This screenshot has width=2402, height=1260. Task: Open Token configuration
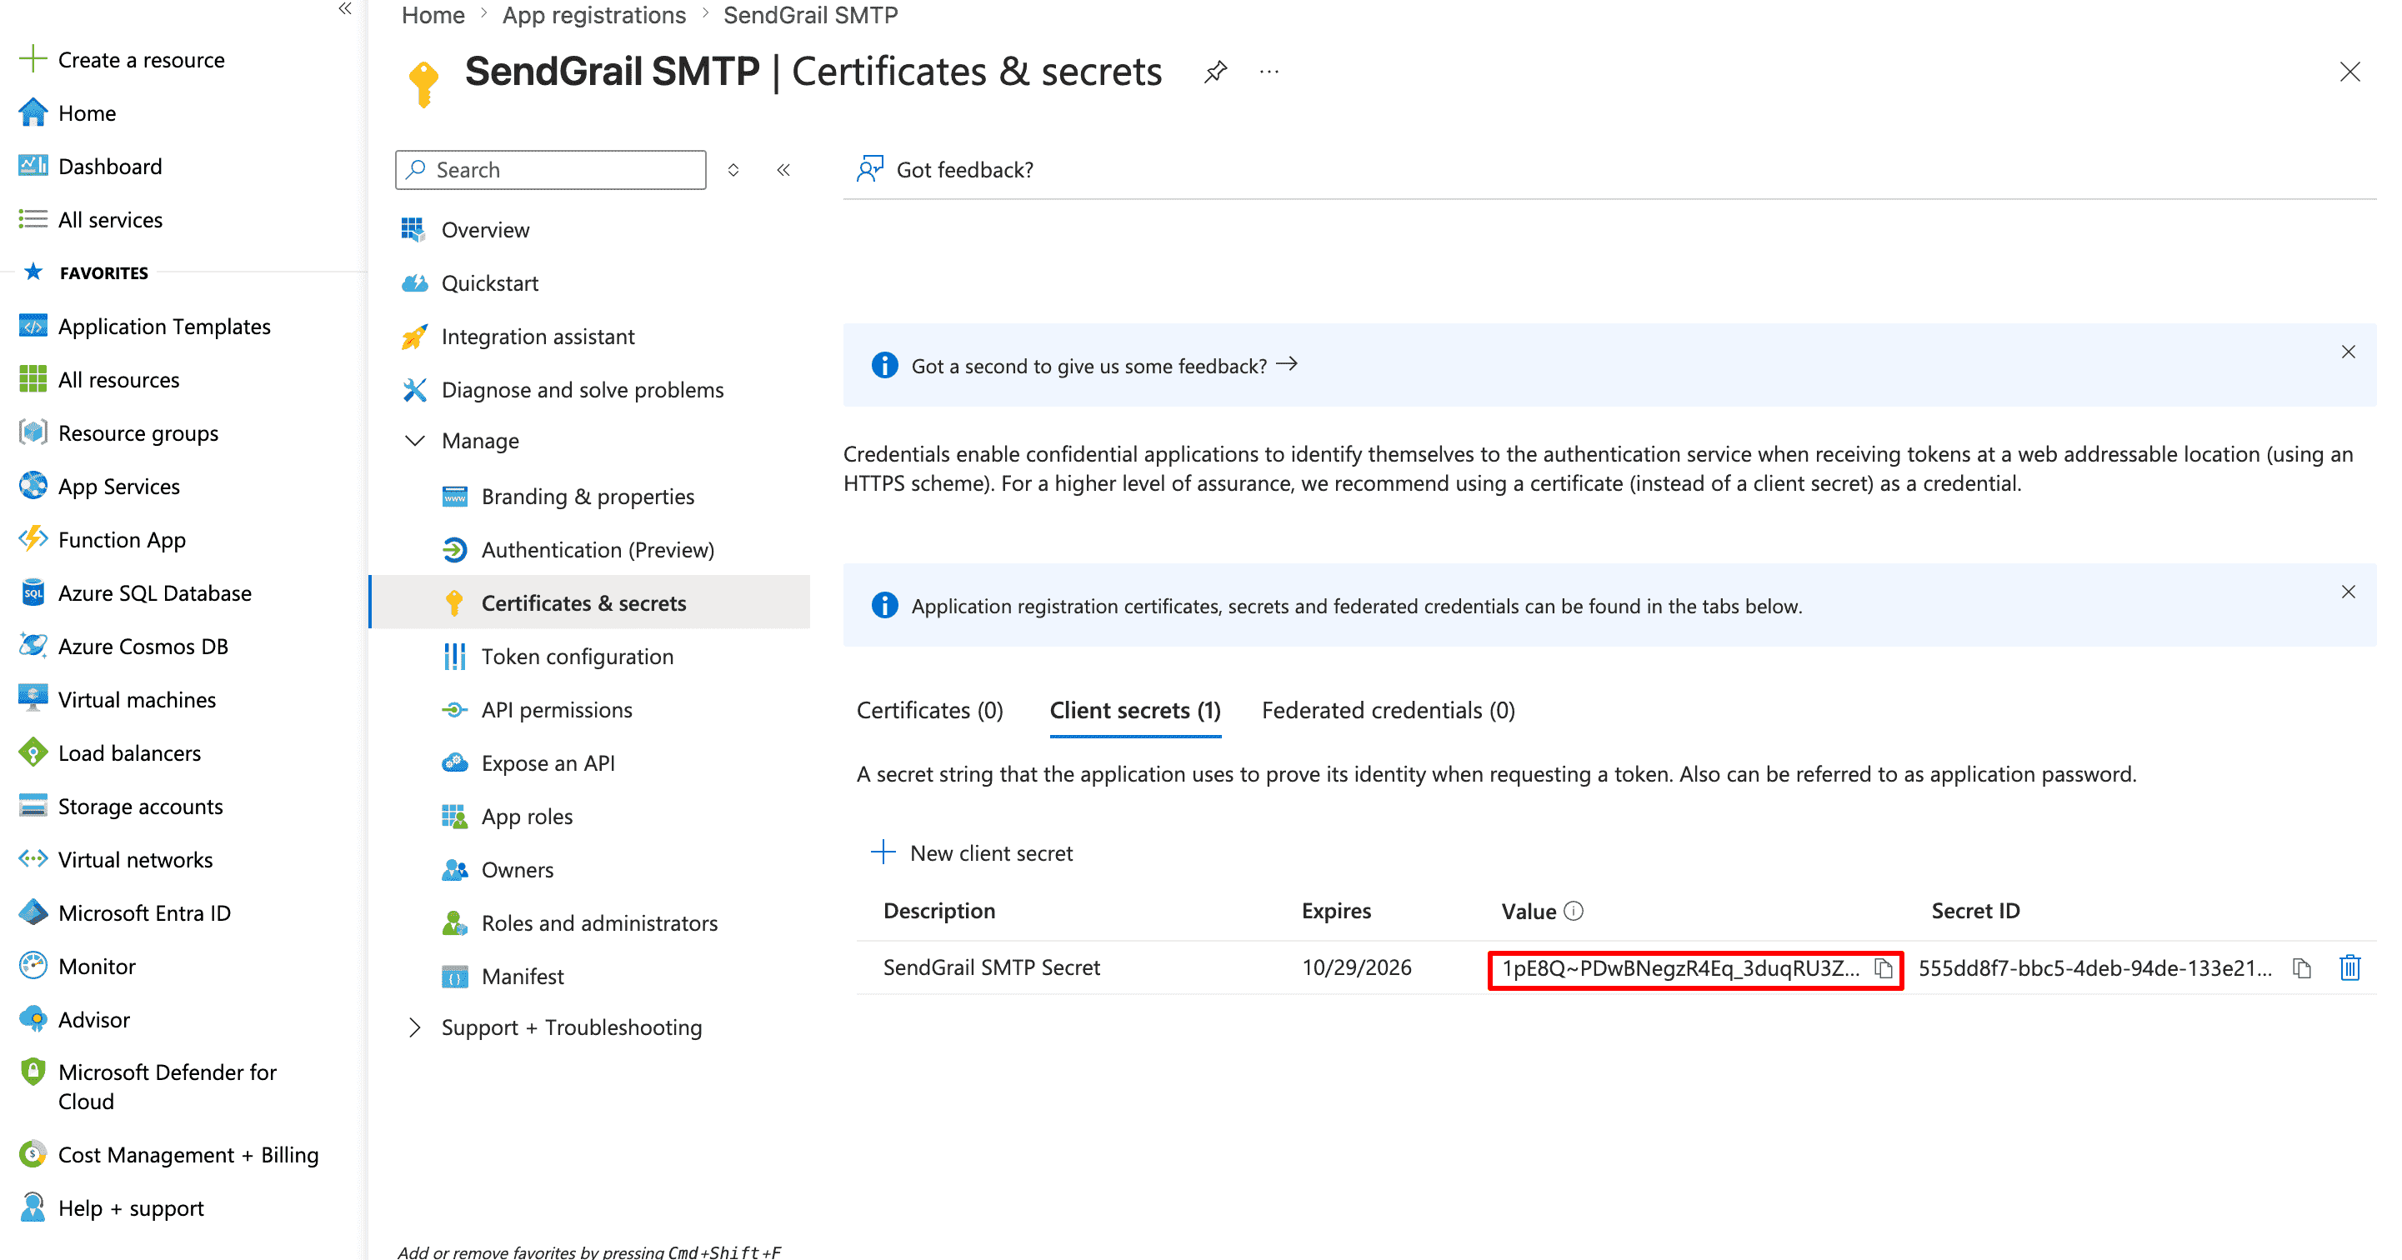pyautogui.click(x=576, y=657)
